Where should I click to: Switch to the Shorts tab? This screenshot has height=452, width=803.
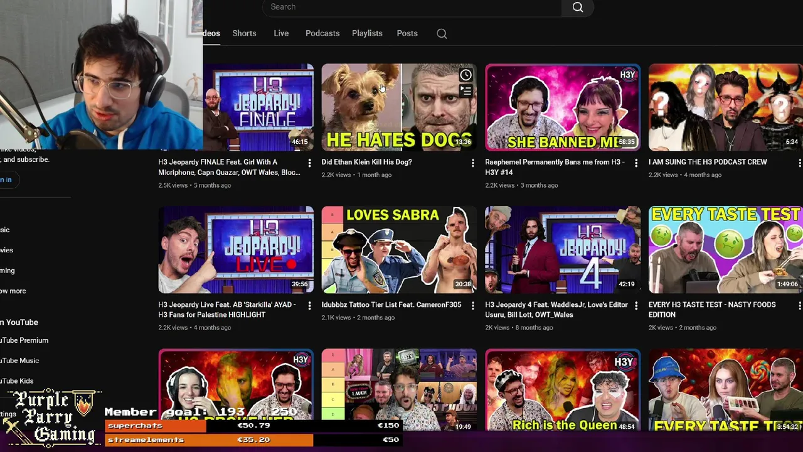pos(244,33)
